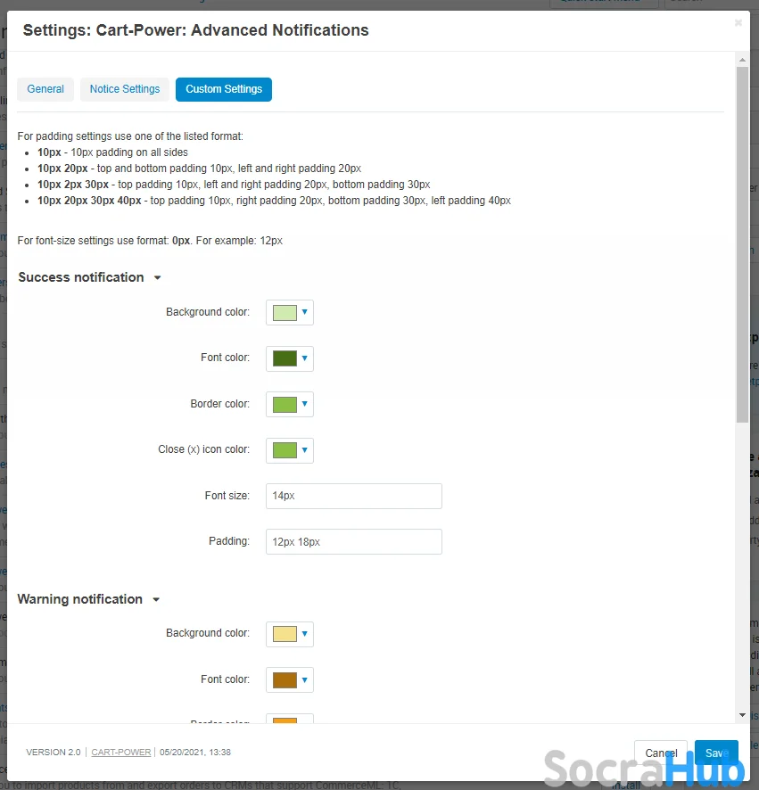This screenshot has width=759, height=790.
Task: Expand Success Background color dropdown arrow
Action: click(x=304, y=312)
